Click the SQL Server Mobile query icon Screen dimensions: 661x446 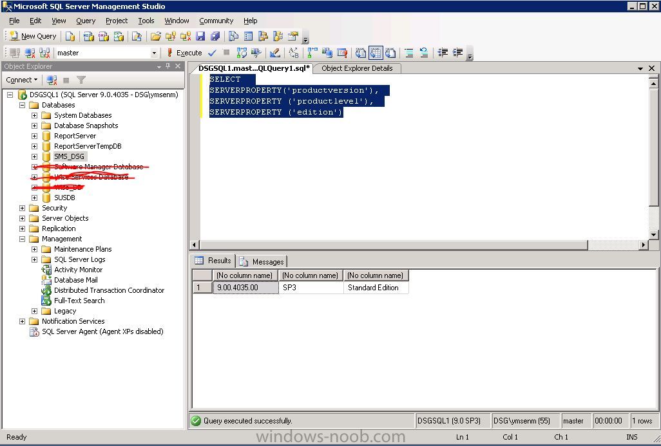click(137, 36)
